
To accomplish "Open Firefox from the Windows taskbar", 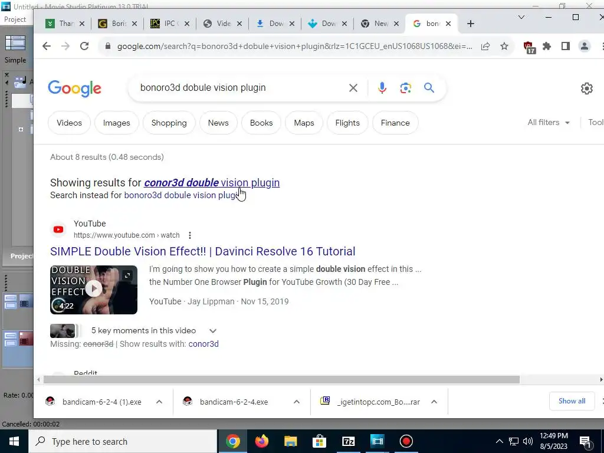I will tap(261, 441).
